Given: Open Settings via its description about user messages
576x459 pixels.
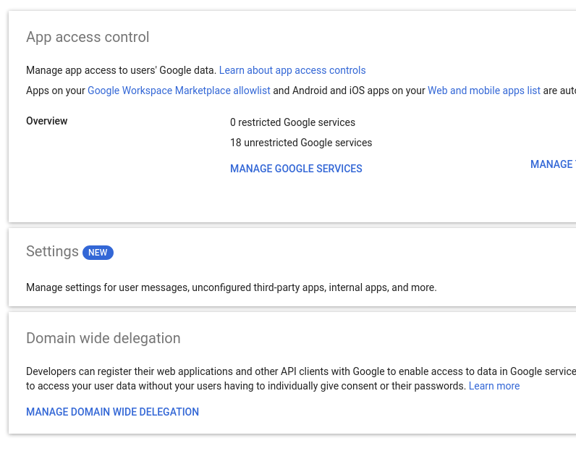Looking at the screenshot, I should click(x=231, y=287).
